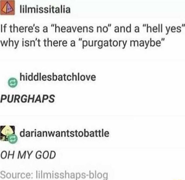The width and height of the screenshot is (185, 180).
Task: Click the reblog badge on darianwantstobattle's avatar
Action: click(13, 139)
